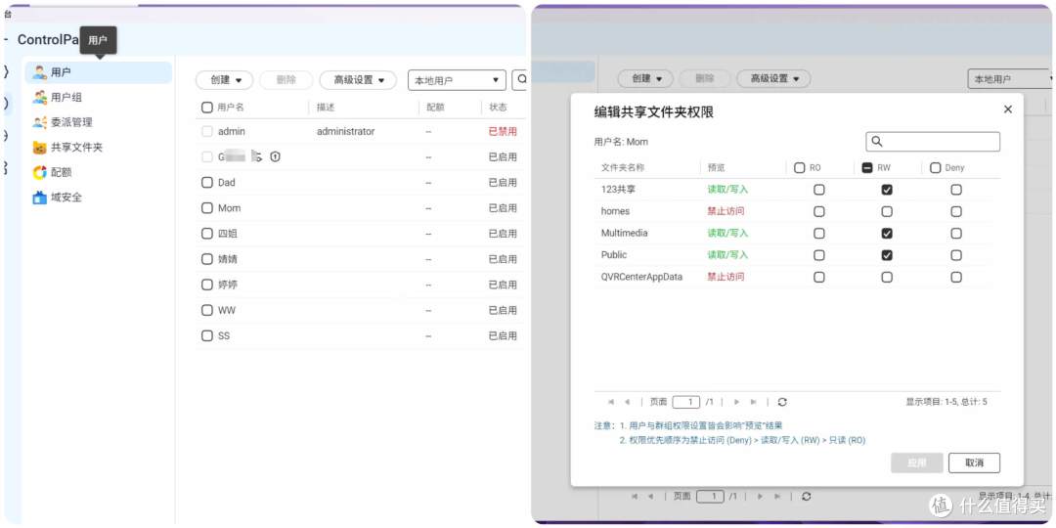Click the background pager page number field

pos(710,497)
